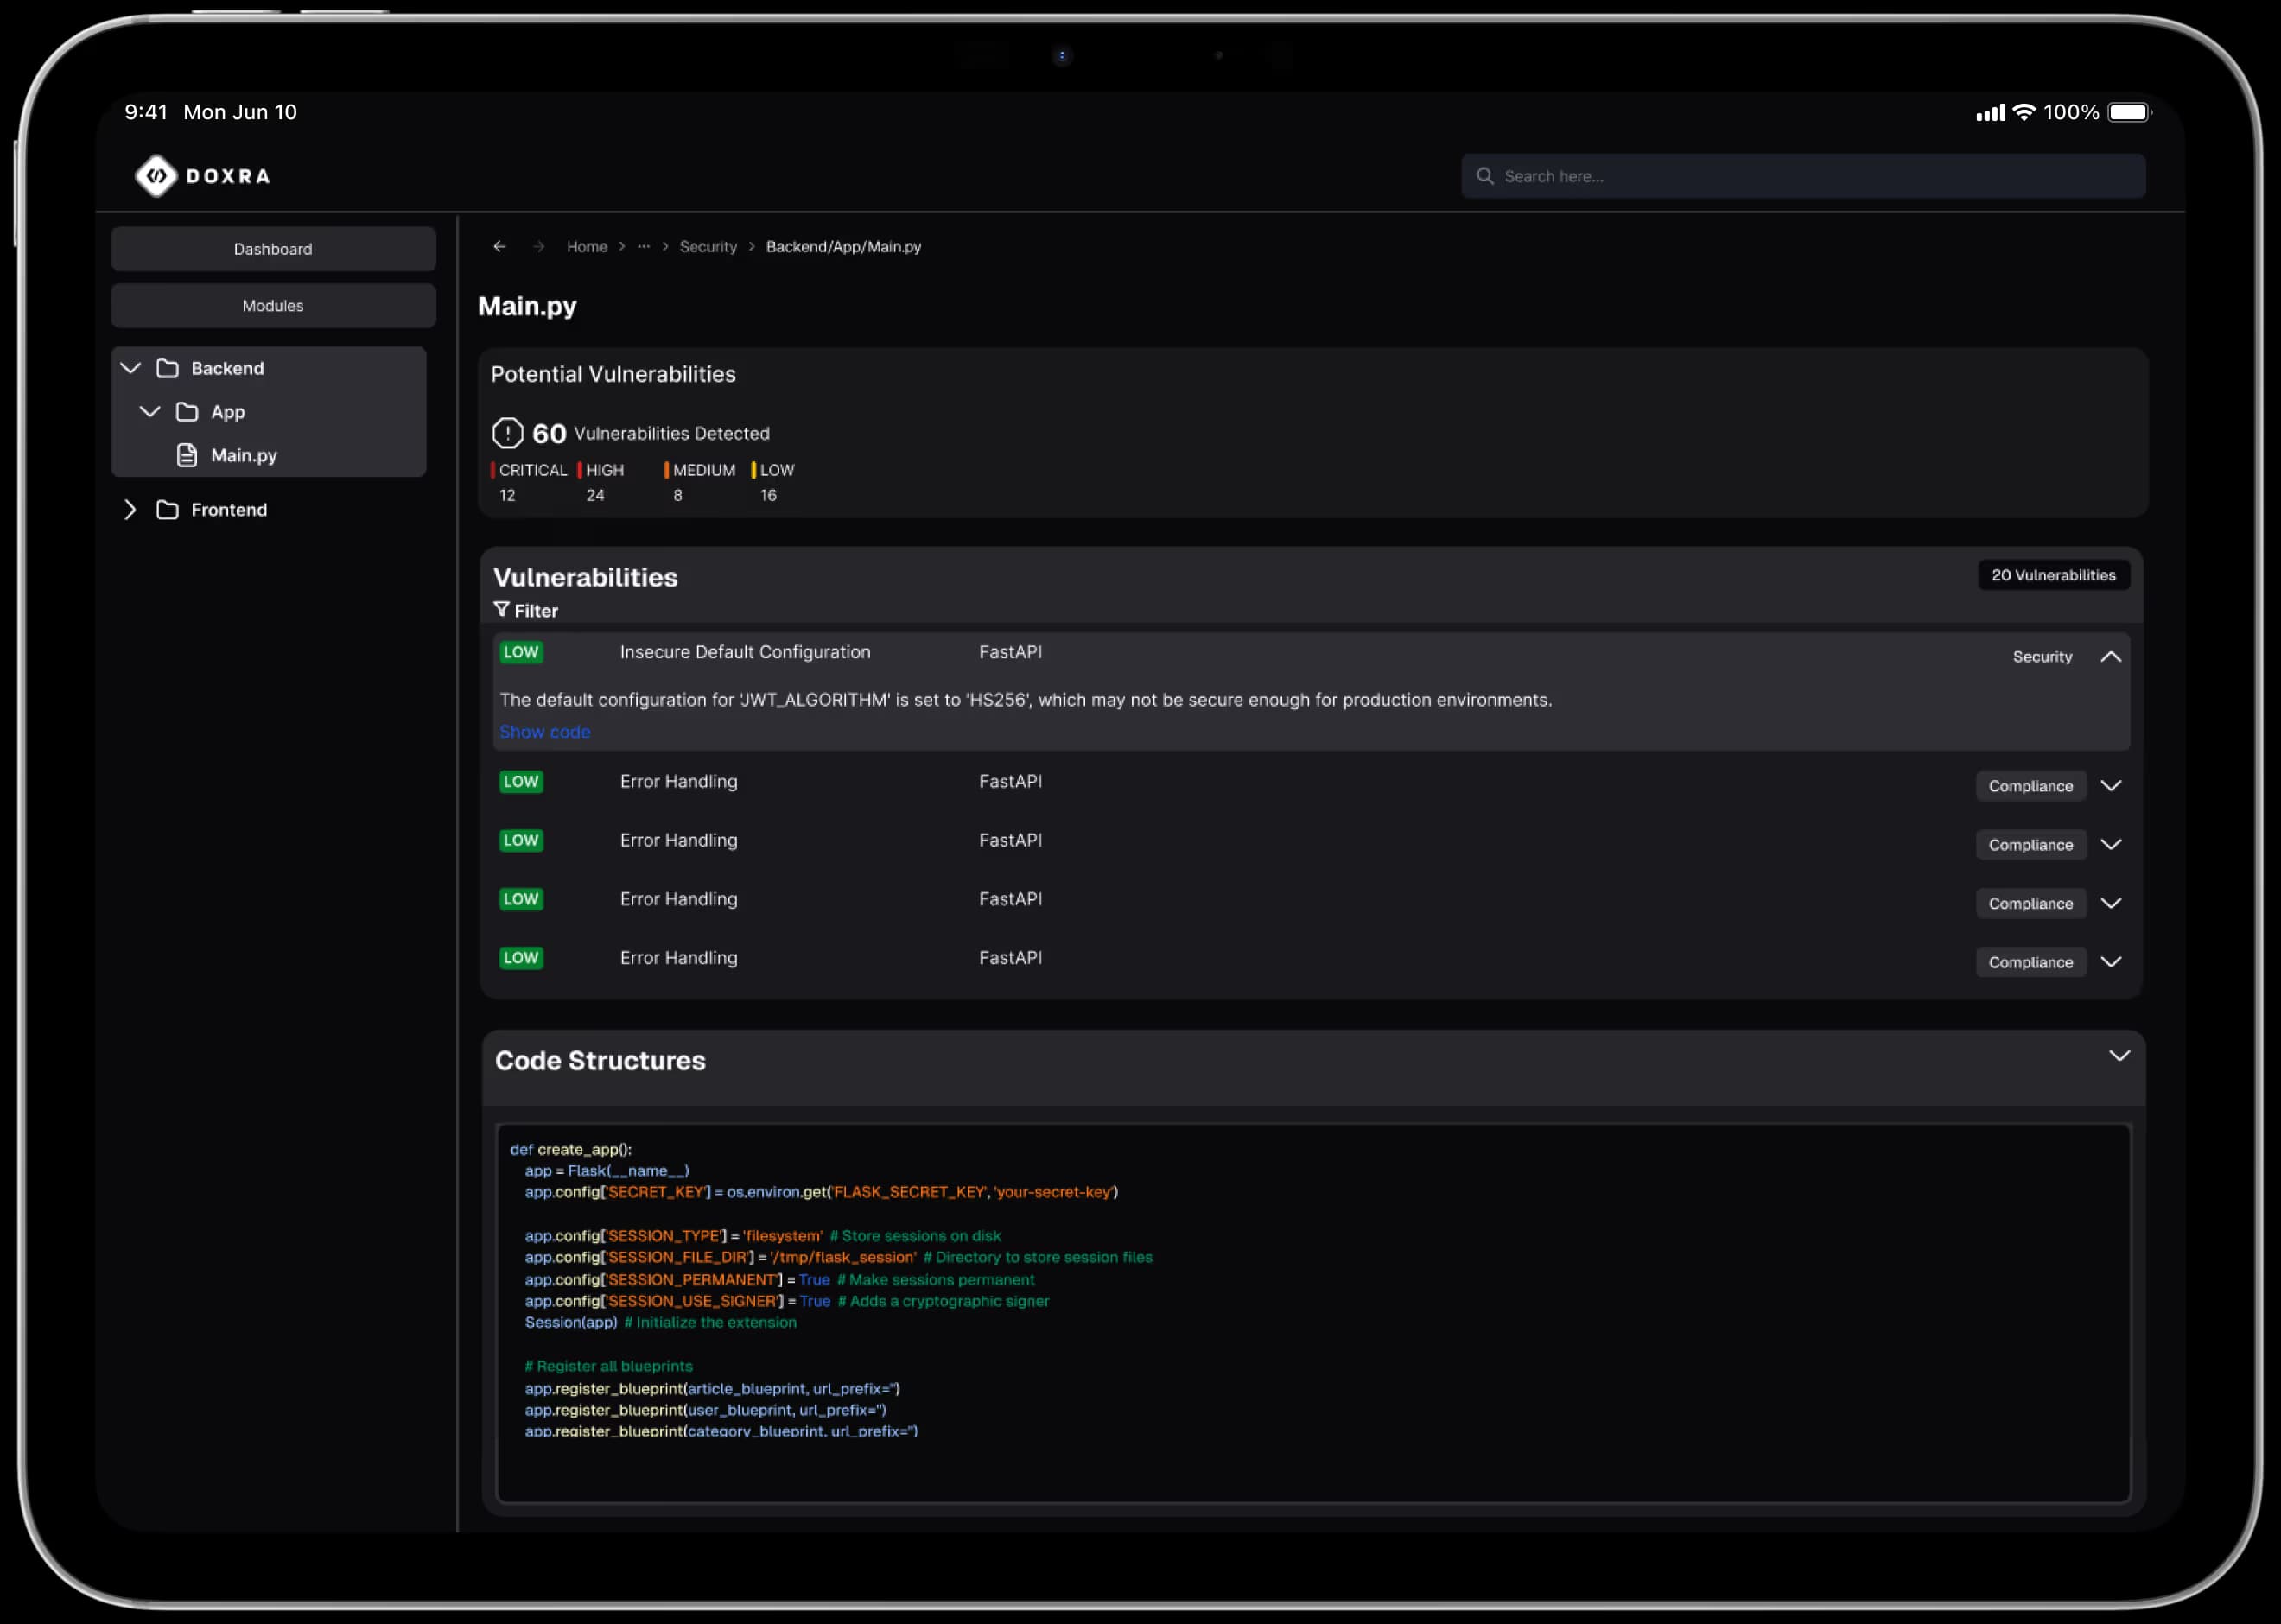2281x1624 pixels.
Task: Open the Dashboard sidebar item
Action: click(x=272, y=248)
